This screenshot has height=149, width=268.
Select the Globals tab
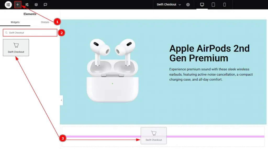[x=45, y=22]
